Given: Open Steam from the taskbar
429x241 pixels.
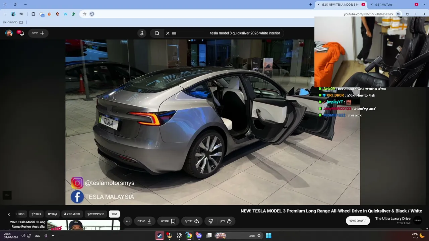Looking at the screenshot, I should 160,236.
